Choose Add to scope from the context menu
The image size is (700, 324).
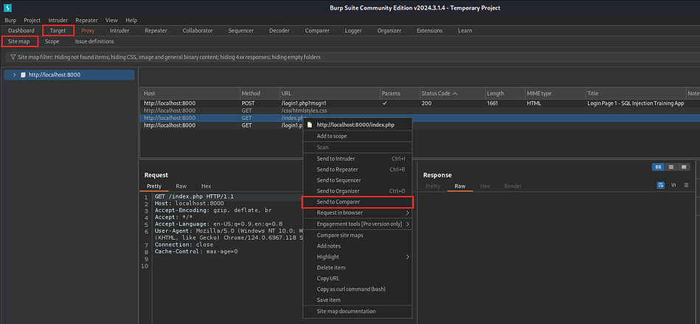[x=357, y=136]
